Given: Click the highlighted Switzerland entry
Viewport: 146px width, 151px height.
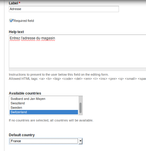Looking at the screenshot, I should 44,112.
